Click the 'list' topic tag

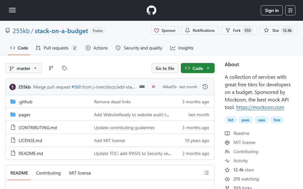pyautogui.click(x=230, y=120)
